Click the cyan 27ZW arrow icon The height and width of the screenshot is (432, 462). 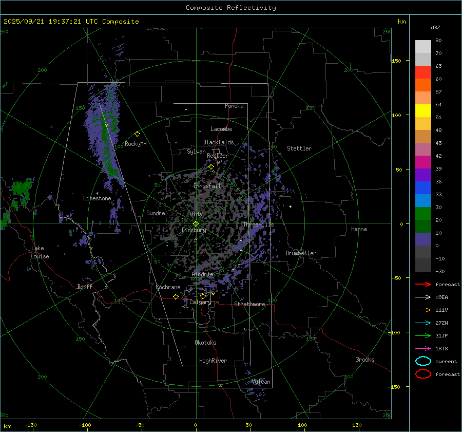pos(422,323)
